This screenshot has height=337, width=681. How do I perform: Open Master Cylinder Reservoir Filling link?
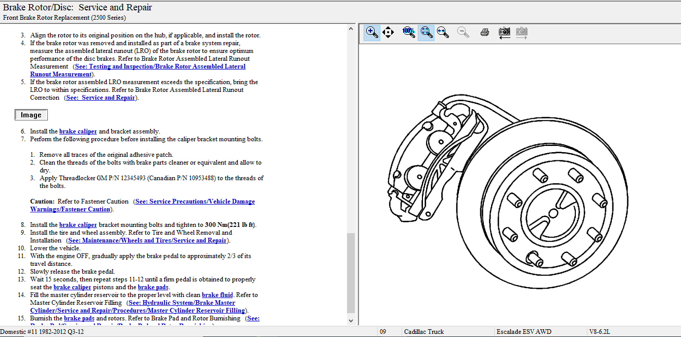click(182, 303)
